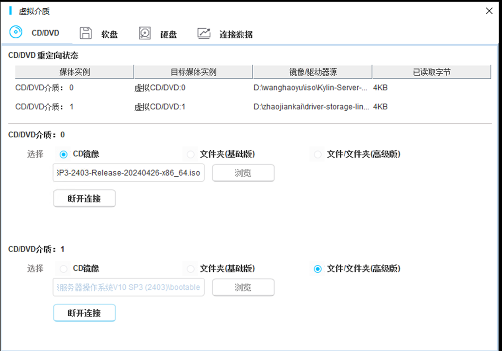This screenshot has width=502, height=351.
Task: Click the CD/DVD disc icon
Action: click(16, 32)
